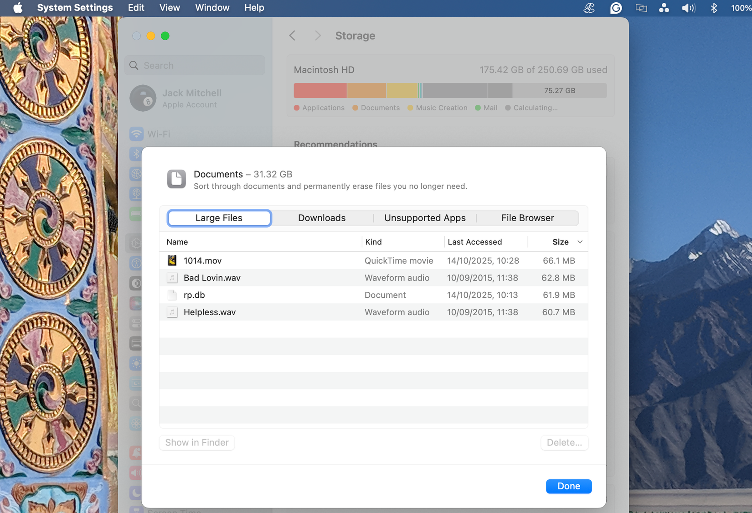This screenshot has height=513, width=752.
Task: Open the Size column sort dropdown
Action: coord(580,242)
